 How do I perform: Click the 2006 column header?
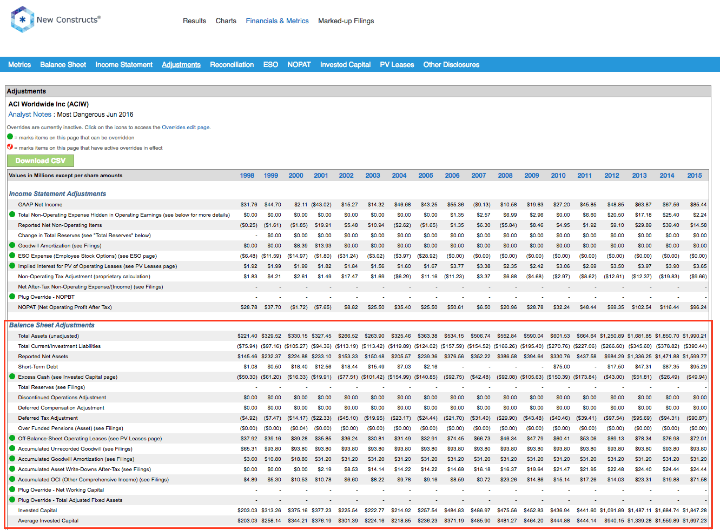pos(452,176)
